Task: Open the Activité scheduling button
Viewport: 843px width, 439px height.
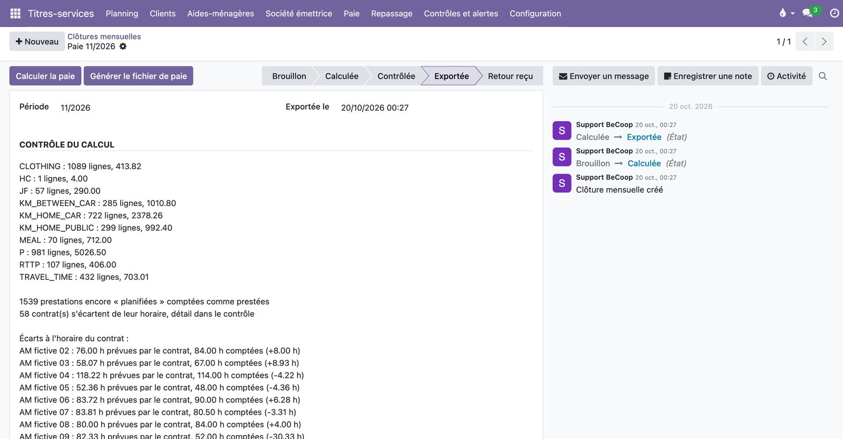Action: pos(787,76)
